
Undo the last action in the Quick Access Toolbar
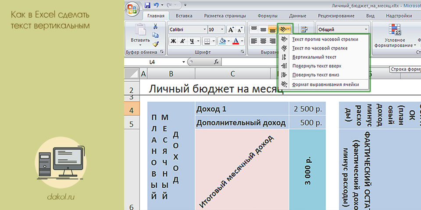(156, 5)
